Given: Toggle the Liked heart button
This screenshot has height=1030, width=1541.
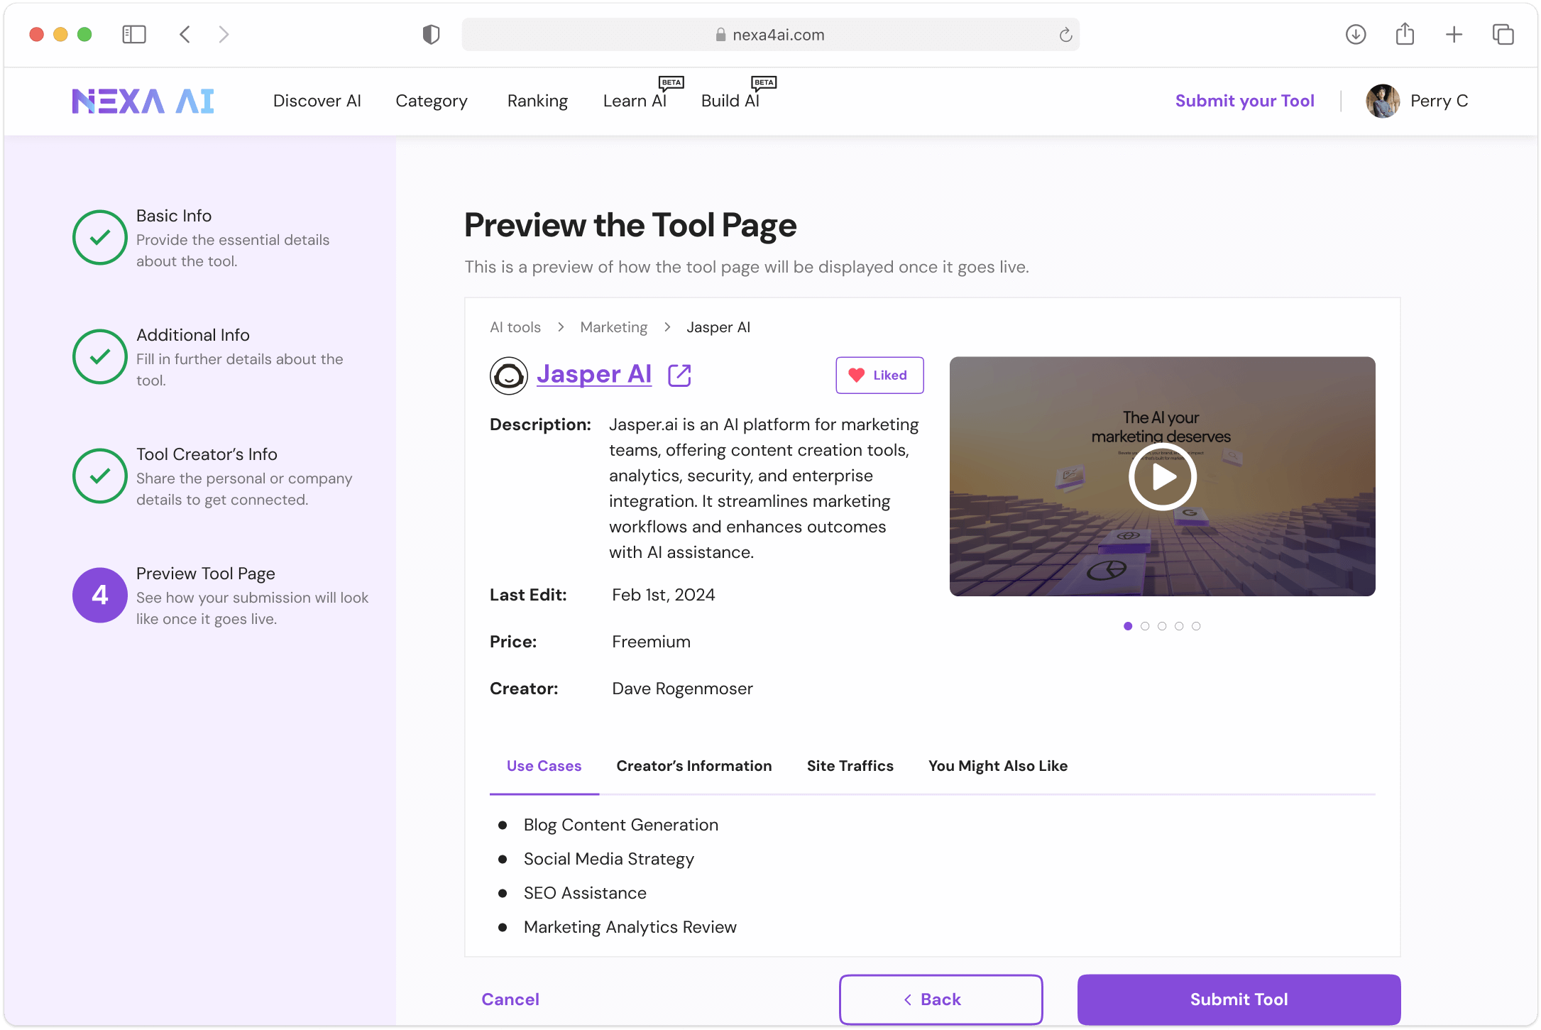Looking at the screenshot, I should (879, 375).
